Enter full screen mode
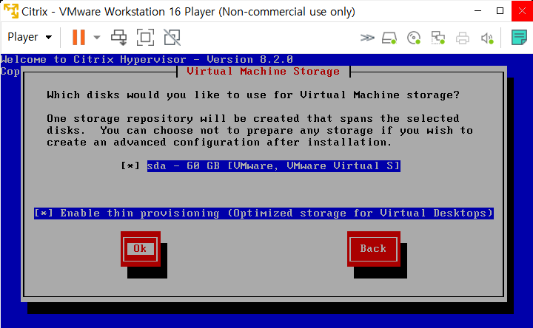Image resolution: width=533 pixels, height=328 pixels. (145, 37)
